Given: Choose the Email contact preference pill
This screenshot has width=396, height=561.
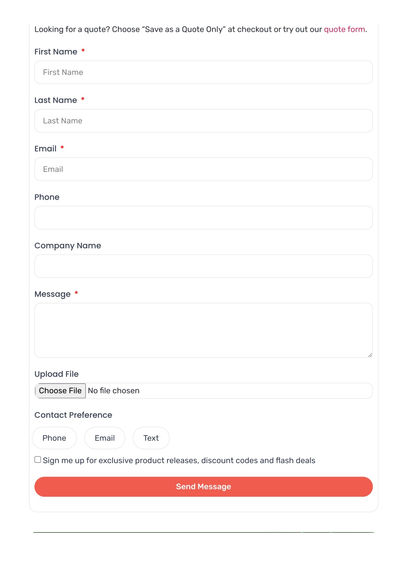Looking at the screenshot, I should coord(105,438).
